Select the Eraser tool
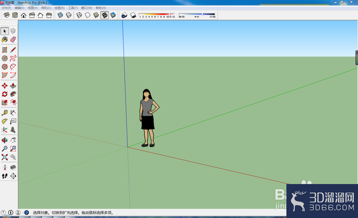 pyautogui.click(x=13, y=39)
